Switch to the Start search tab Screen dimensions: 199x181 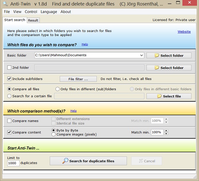coord(15,20)
